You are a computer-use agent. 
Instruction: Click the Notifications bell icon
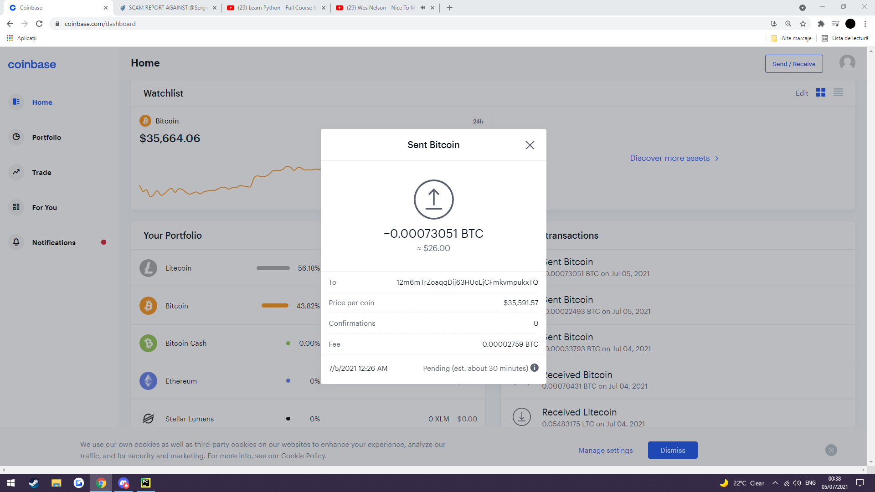point(16,242)
